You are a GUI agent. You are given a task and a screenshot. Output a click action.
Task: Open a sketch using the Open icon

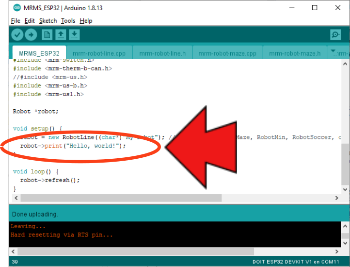[x=61, y=34]
